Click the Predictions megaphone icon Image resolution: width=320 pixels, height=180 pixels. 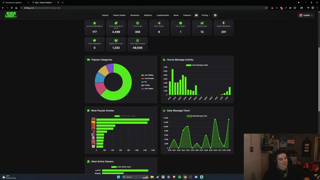pyautogui.click(x=202, y=23)
